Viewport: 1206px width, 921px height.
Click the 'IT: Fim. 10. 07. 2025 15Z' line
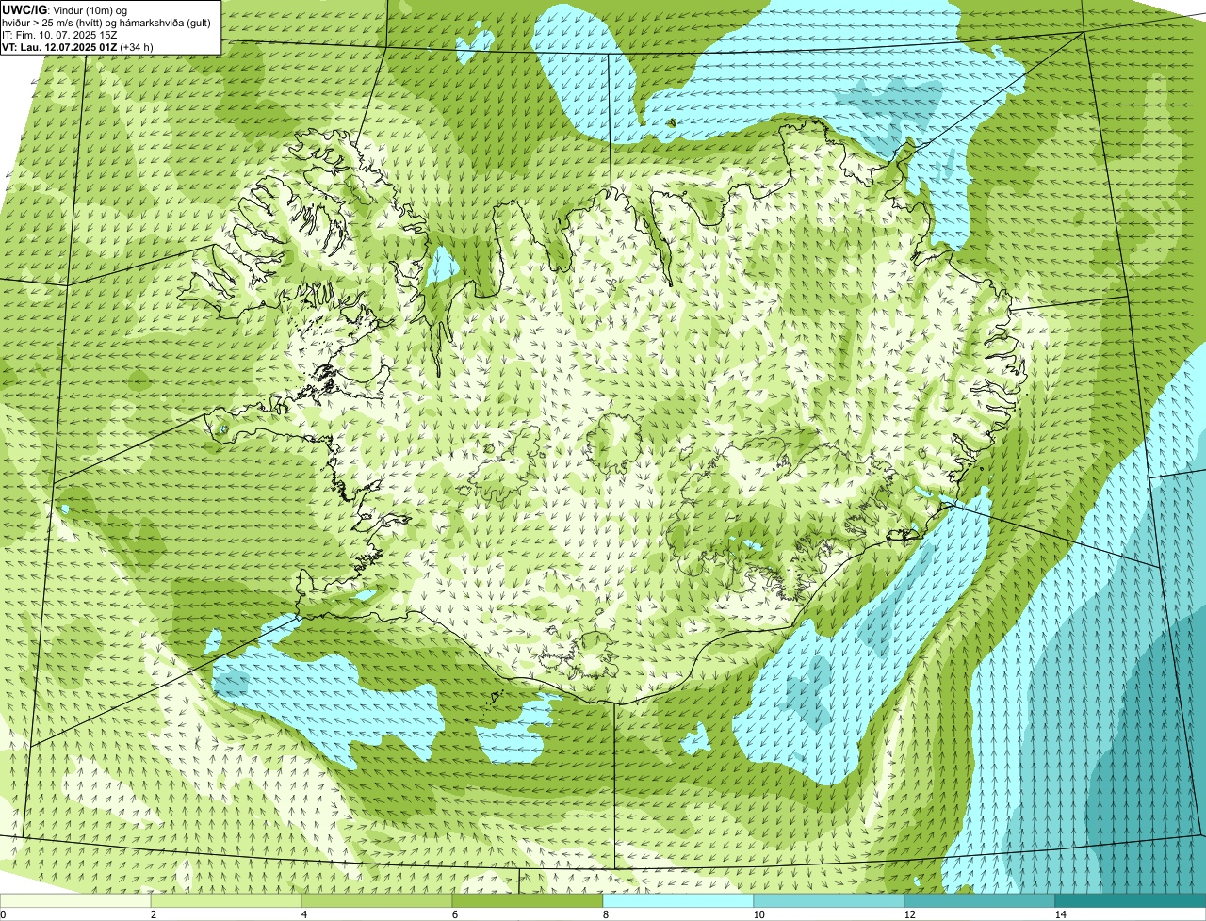click(x=59, y=34)
